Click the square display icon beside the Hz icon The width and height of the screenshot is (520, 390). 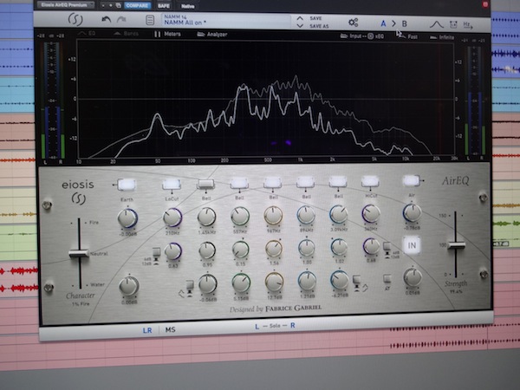pyautogui.click(x=453, y=24)
